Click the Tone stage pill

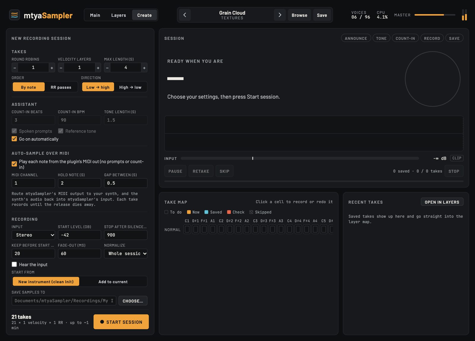pos(381,38)
